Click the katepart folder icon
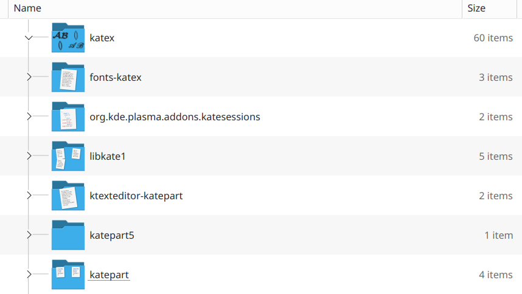 tap(68, 275)
